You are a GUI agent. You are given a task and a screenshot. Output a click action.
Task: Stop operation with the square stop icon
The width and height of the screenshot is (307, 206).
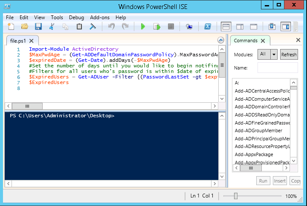pyautogui.click(x=171, y=26)
